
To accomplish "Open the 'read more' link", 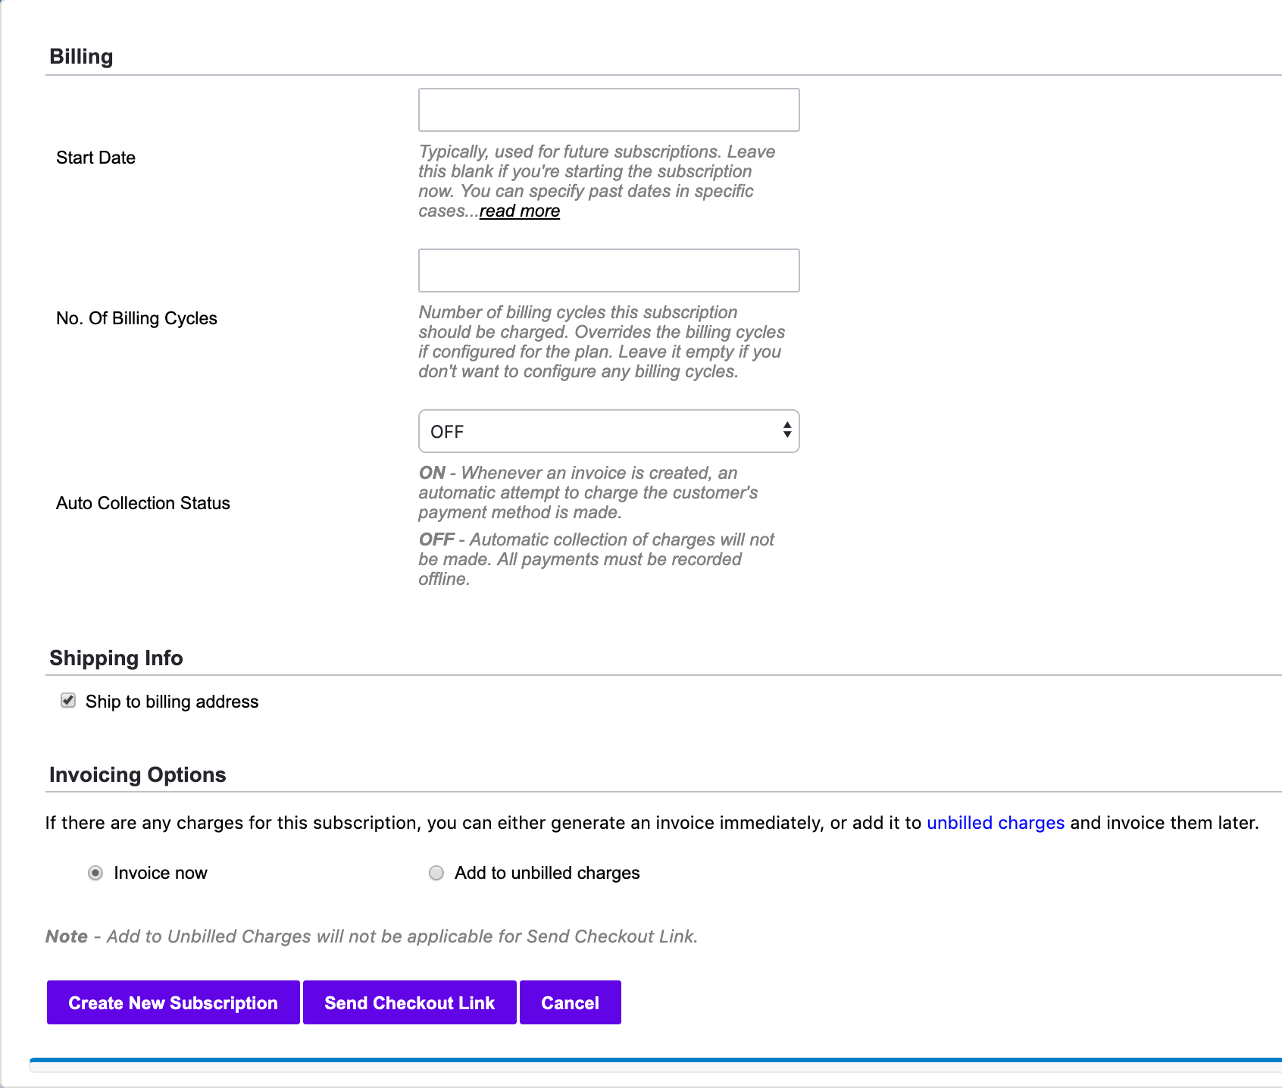I will 519,211.
